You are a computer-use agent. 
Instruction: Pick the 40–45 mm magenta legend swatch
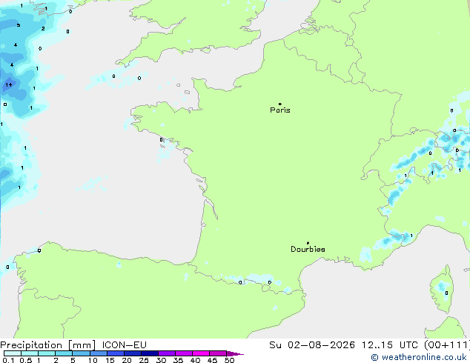pos(201,353)
